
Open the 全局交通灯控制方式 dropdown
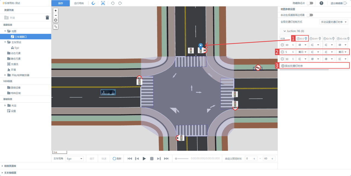pos(334,22)
